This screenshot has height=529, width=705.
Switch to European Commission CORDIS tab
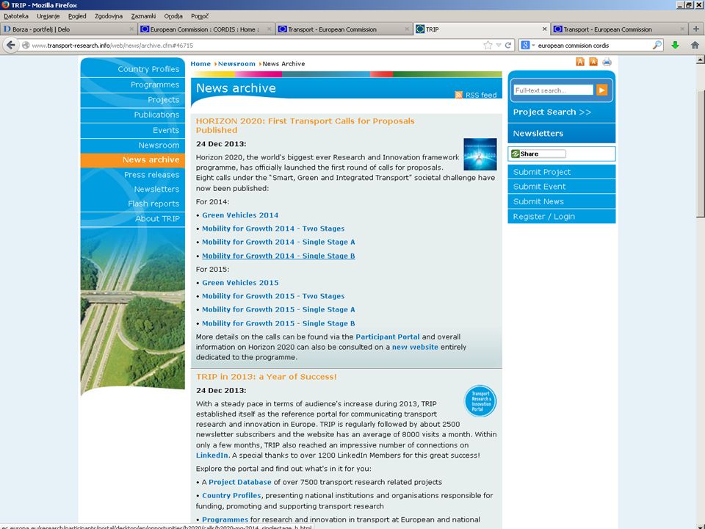tap(206, 29)
